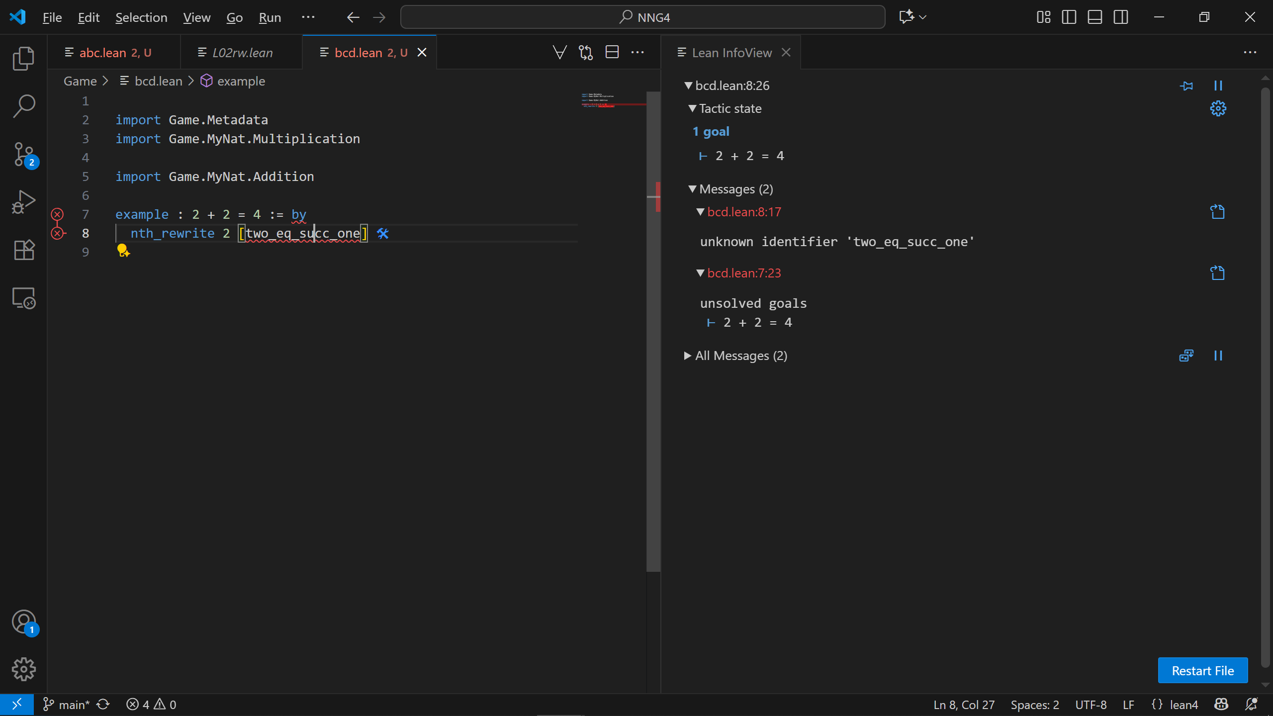Click the Restart File button
The width and height of the screenshot is (1273, 716).
[x=1202, y=671]
